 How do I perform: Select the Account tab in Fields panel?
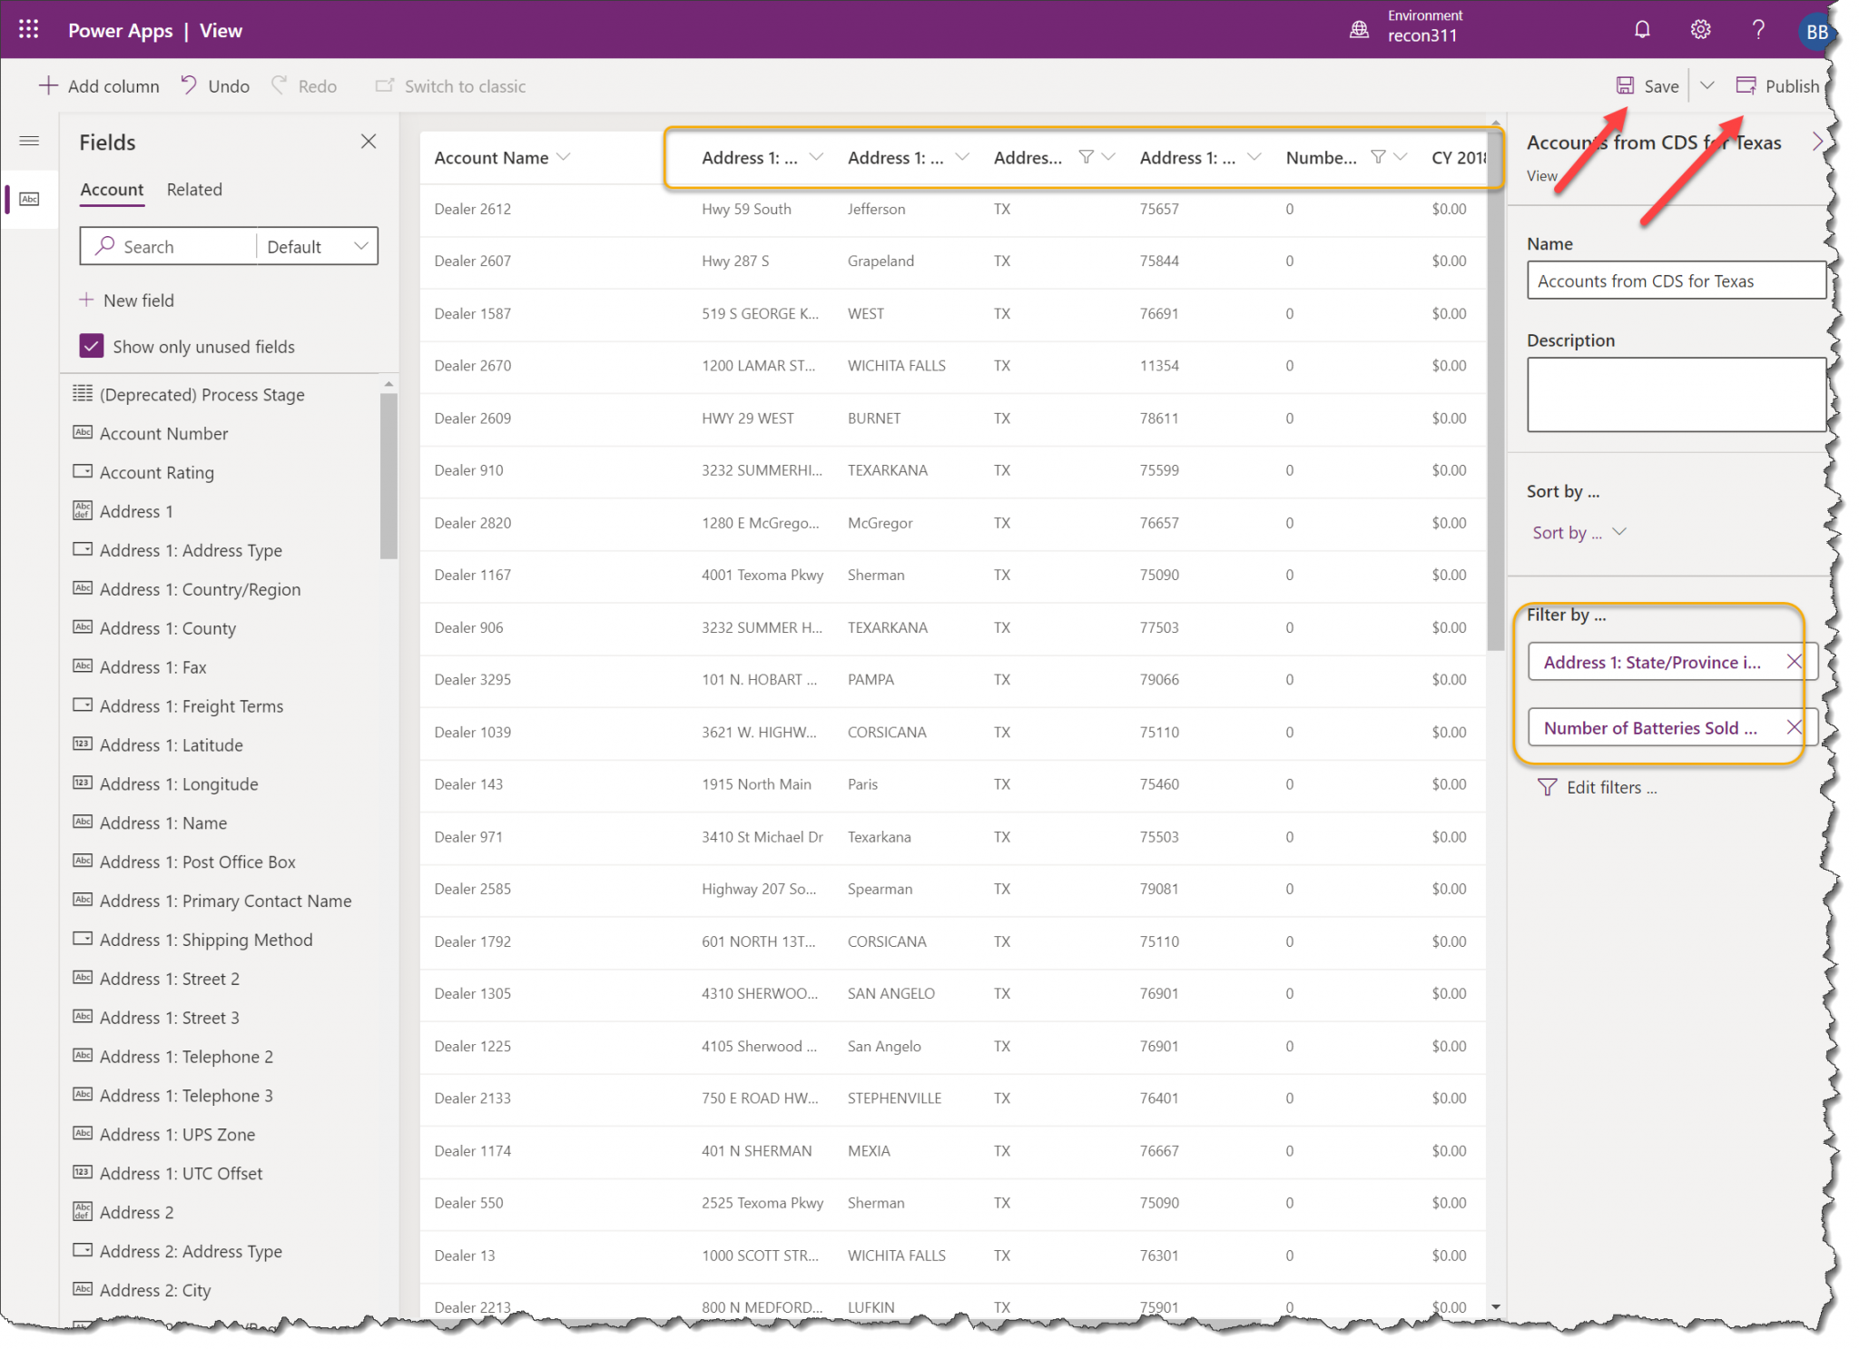[111, 189]
